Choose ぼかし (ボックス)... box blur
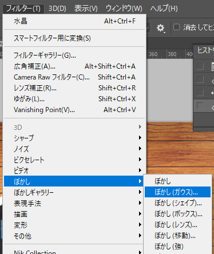The width and height of the screenshot is (214, 254). pos(177,214)
